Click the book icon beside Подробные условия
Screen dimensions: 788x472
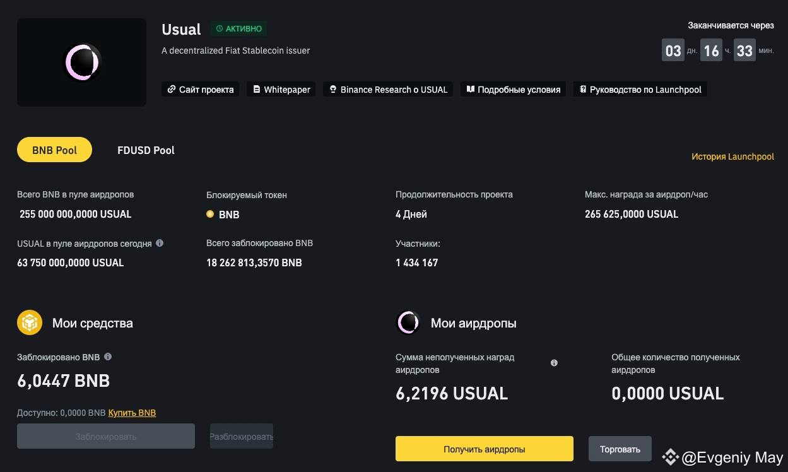(470, 89)
